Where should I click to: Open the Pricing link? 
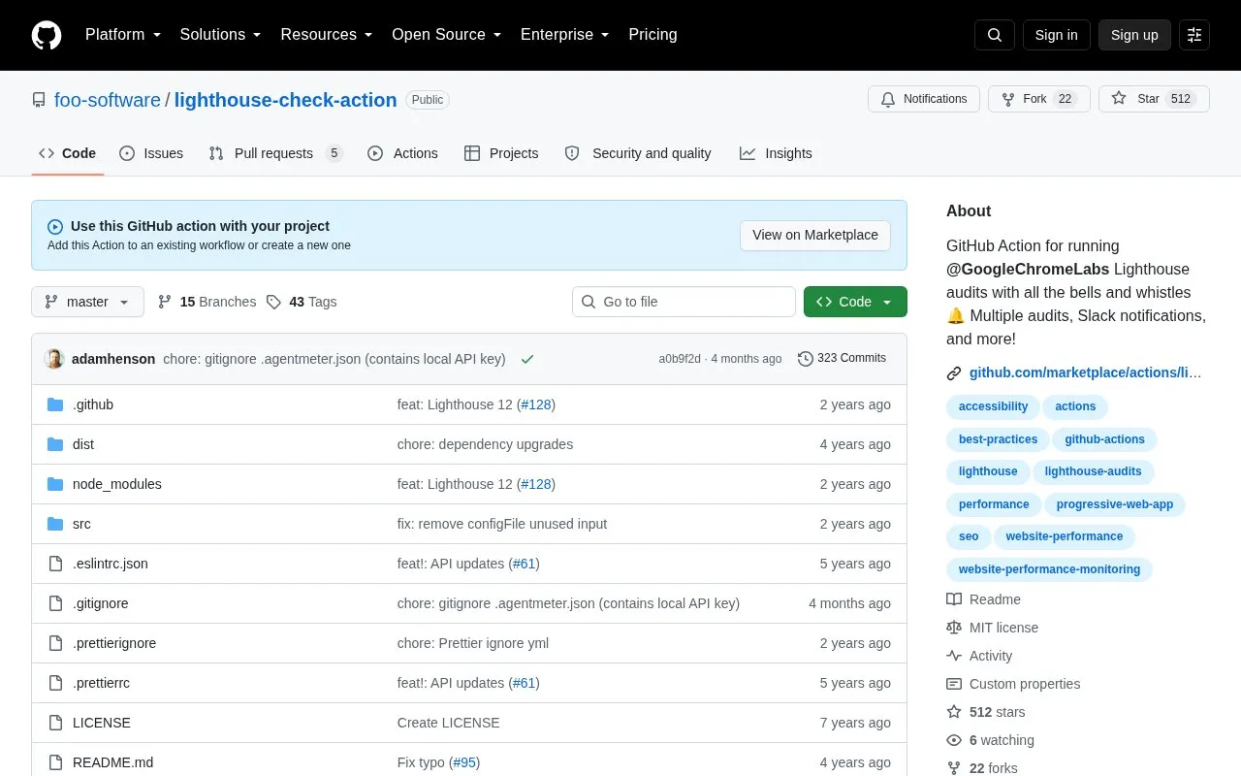coord(652,35)
